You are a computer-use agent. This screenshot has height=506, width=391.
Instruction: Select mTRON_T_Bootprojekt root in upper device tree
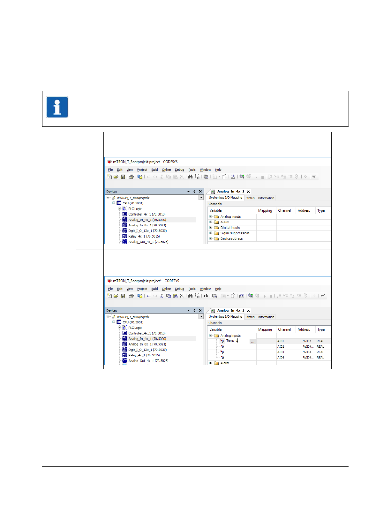(133, 198)
